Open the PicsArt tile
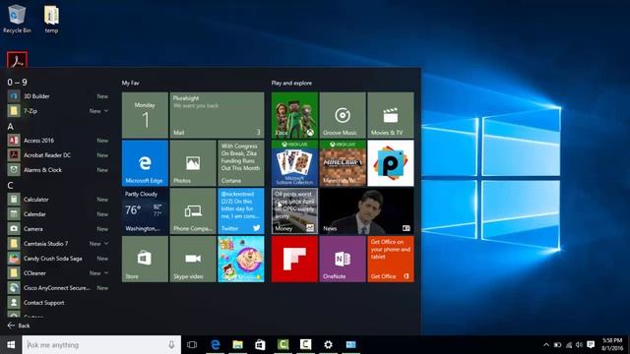630x354 pixels. click(391, 163)
